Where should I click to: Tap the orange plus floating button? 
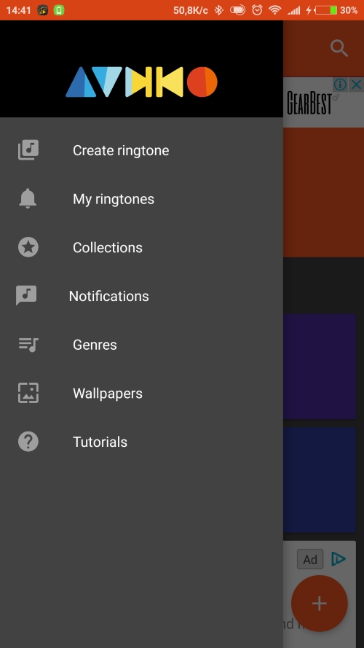320,604
